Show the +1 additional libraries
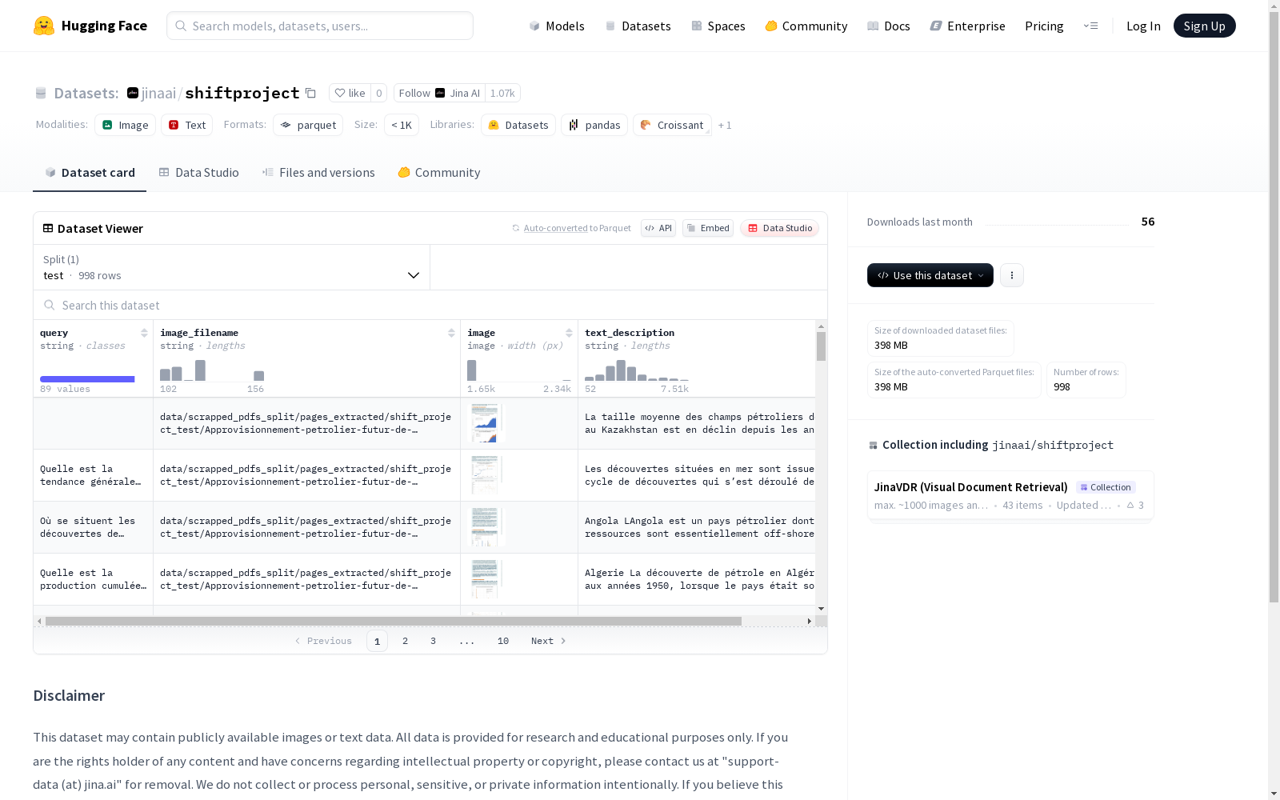The image size is (1280, 800). [725, 125]
